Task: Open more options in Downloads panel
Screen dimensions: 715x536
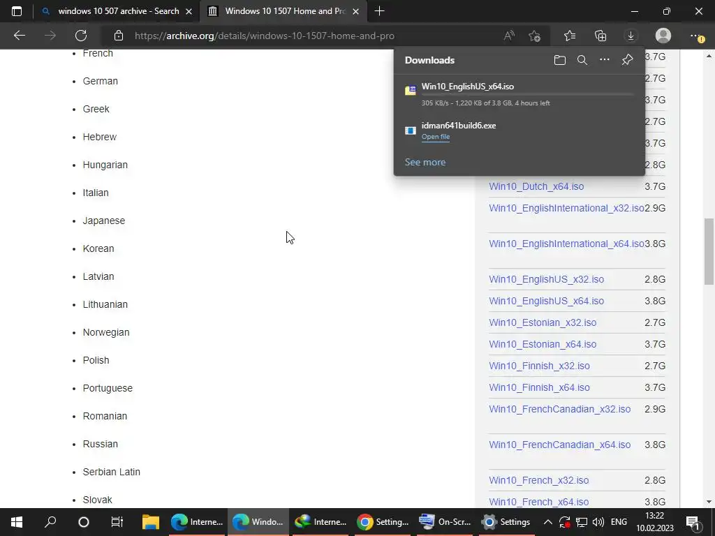Action: (x=605, y=60)
